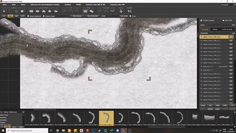236x133 pixels.
Task: Select the highlighted Snowy_Path thumbnail
Action: (106, 118)
